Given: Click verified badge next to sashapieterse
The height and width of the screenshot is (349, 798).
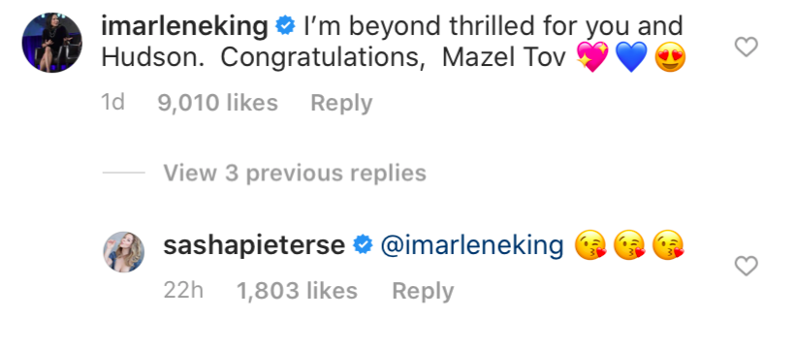Looking at the screenshot, I should pyautogui.click(x=363, y=245).
